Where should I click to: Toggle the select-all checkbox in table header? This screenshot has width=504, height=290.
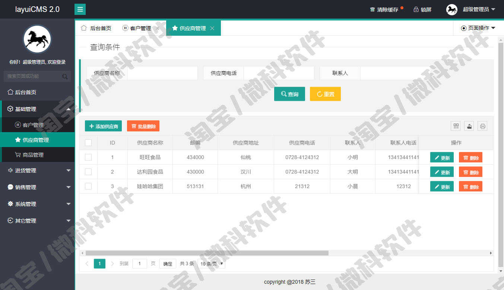coord(88,143)
